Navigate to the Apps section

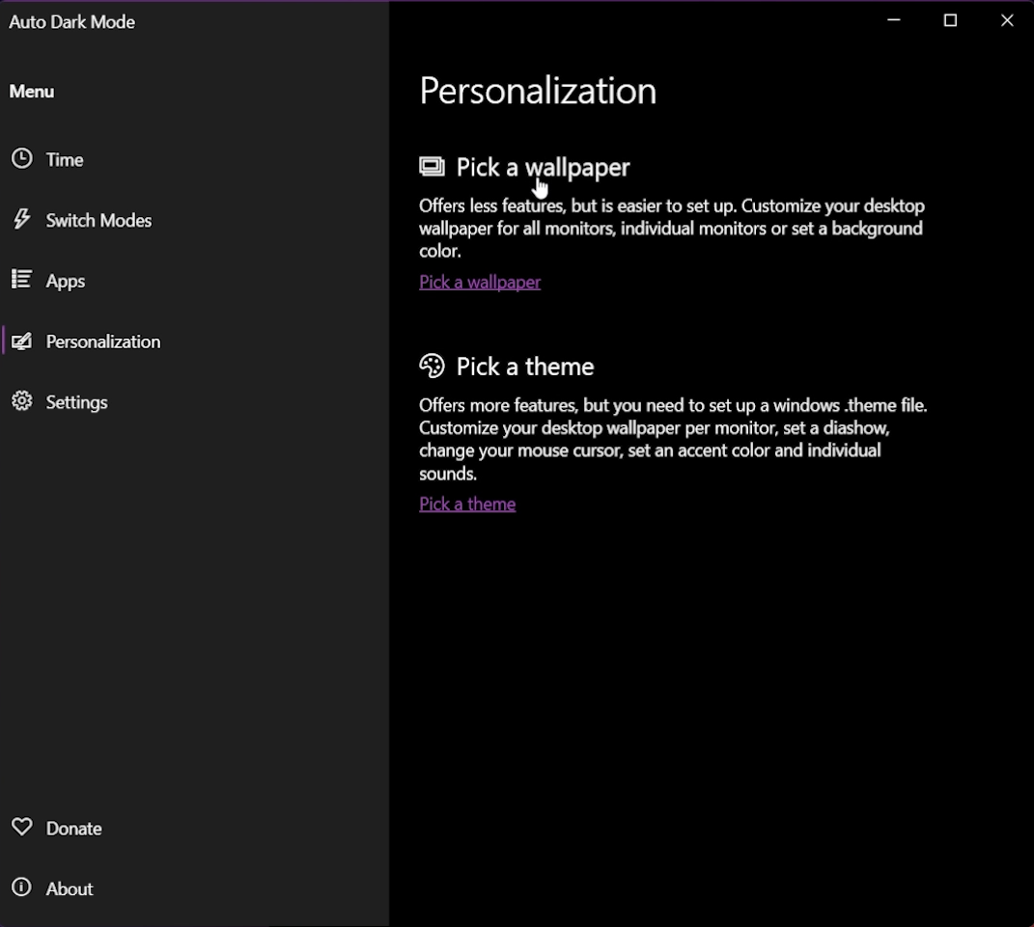pyautogui.click(x=65, y=280)
